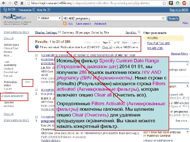Image resolution: width=190 pixels, height=142 pixels.
Task: Open the Help link
Action: pos(186,23)
